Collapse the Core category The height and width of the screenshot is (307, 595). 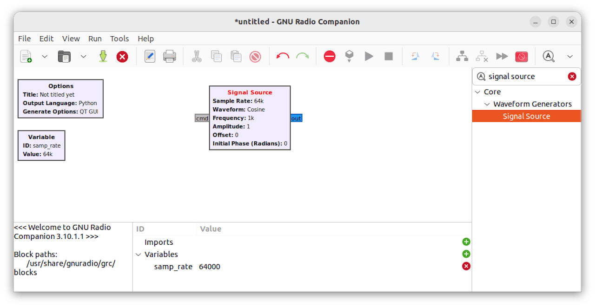coord(477,92)
